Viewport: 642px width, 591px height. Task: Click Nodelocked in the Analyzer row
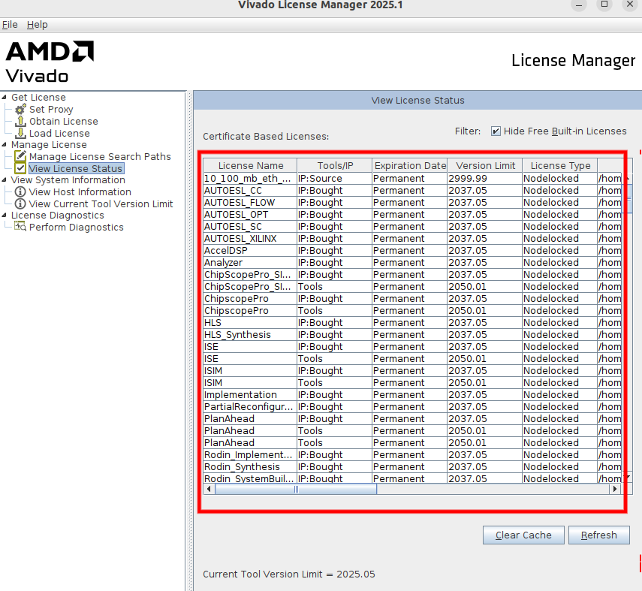click(x=560, y=263)
